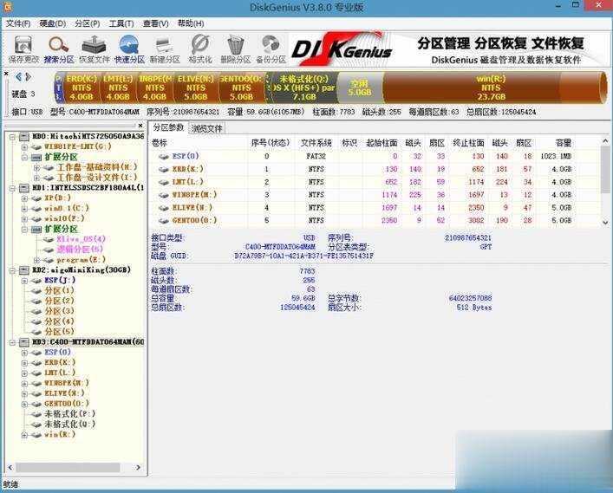613x493 pixels.
Task: Select unformatted (P:) in HD3 tree
Action: tap(69, 413)
